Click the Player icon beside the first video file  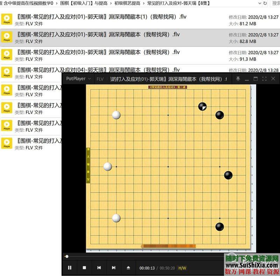[x=7, y=16]
